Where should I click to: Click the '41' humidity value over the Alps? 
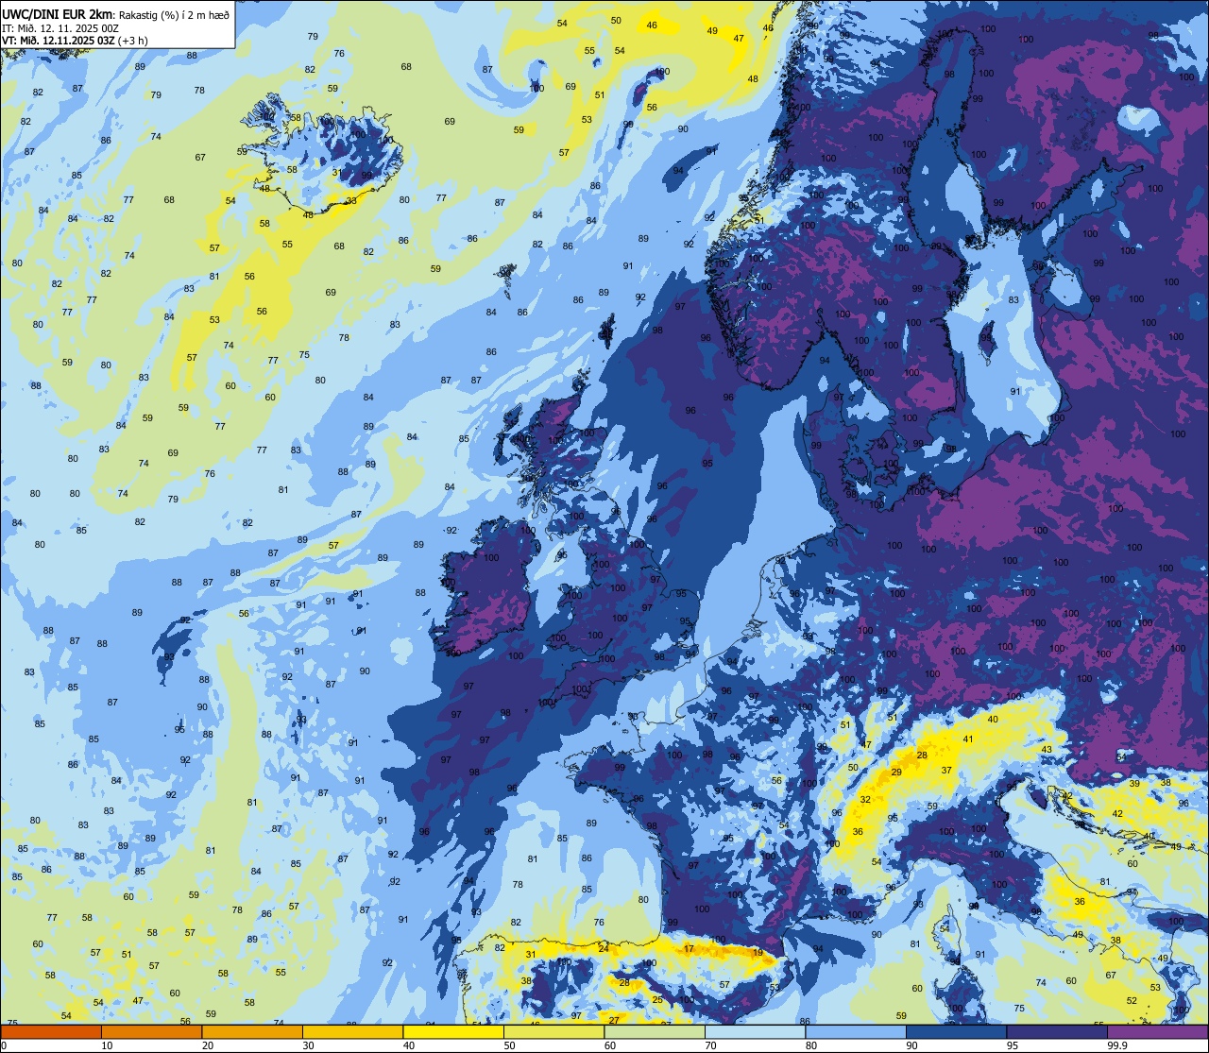[967, 739]
